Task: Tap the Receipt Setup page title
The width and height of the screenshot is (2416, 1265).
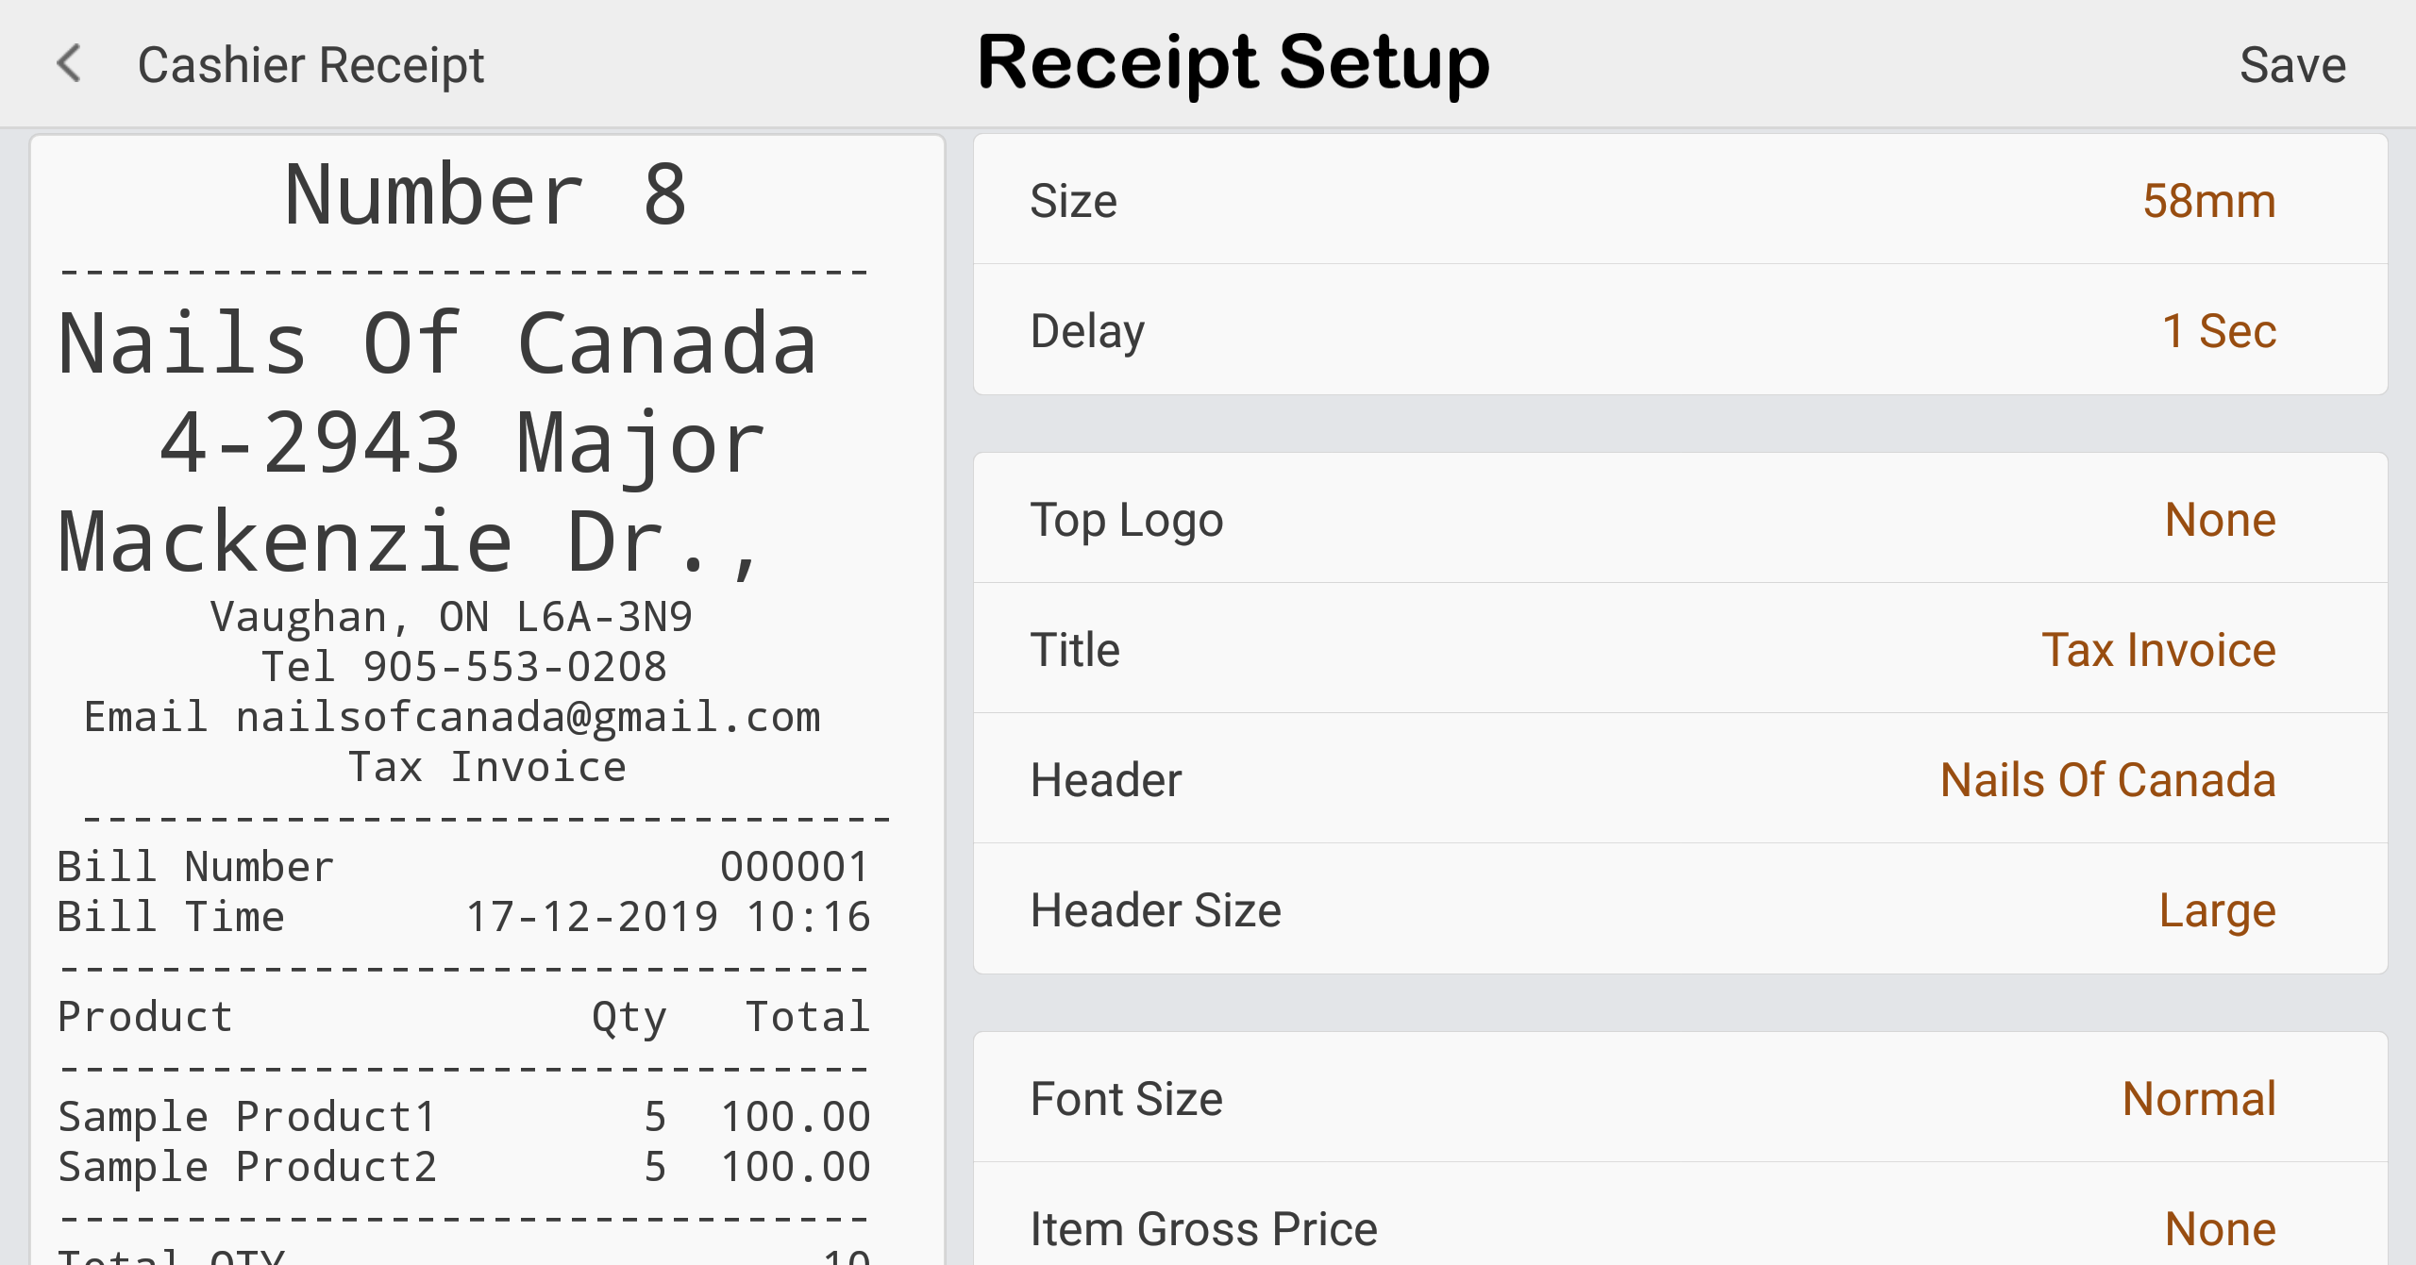Action: click(1233, 62)
